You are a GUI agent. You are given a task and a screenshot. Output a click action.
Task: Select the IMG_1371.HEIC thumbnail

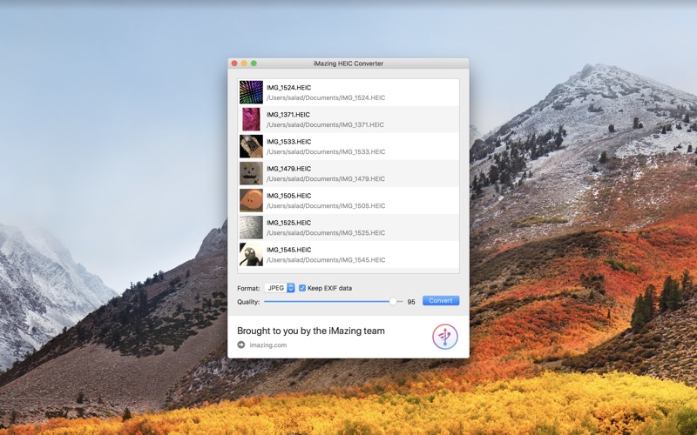click(251, 119)
